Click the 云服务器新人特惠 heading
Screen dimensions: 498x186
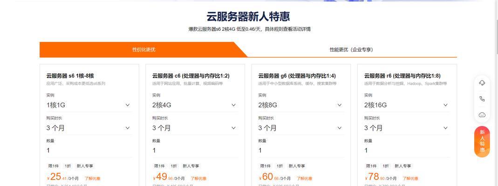pos(248,16)
